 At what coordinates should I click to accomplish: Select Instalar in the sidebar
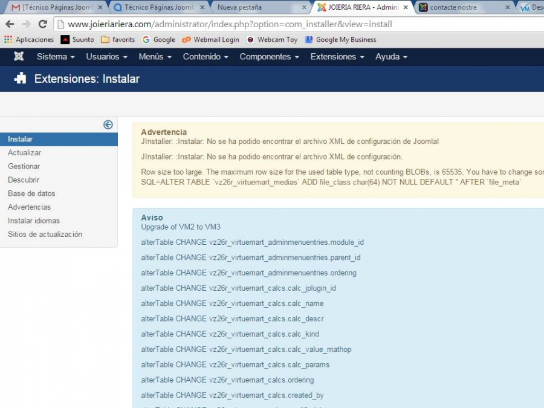coord(59,139)
